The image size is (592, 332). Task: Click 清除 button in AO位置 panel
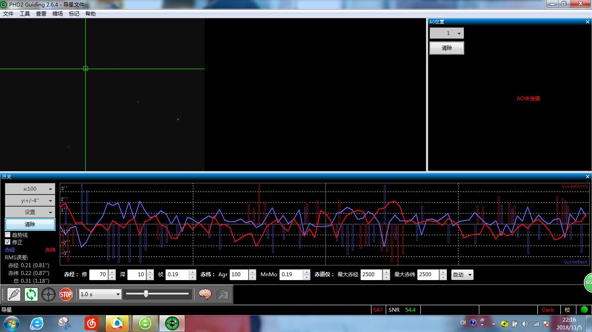[x=447, y=48]
